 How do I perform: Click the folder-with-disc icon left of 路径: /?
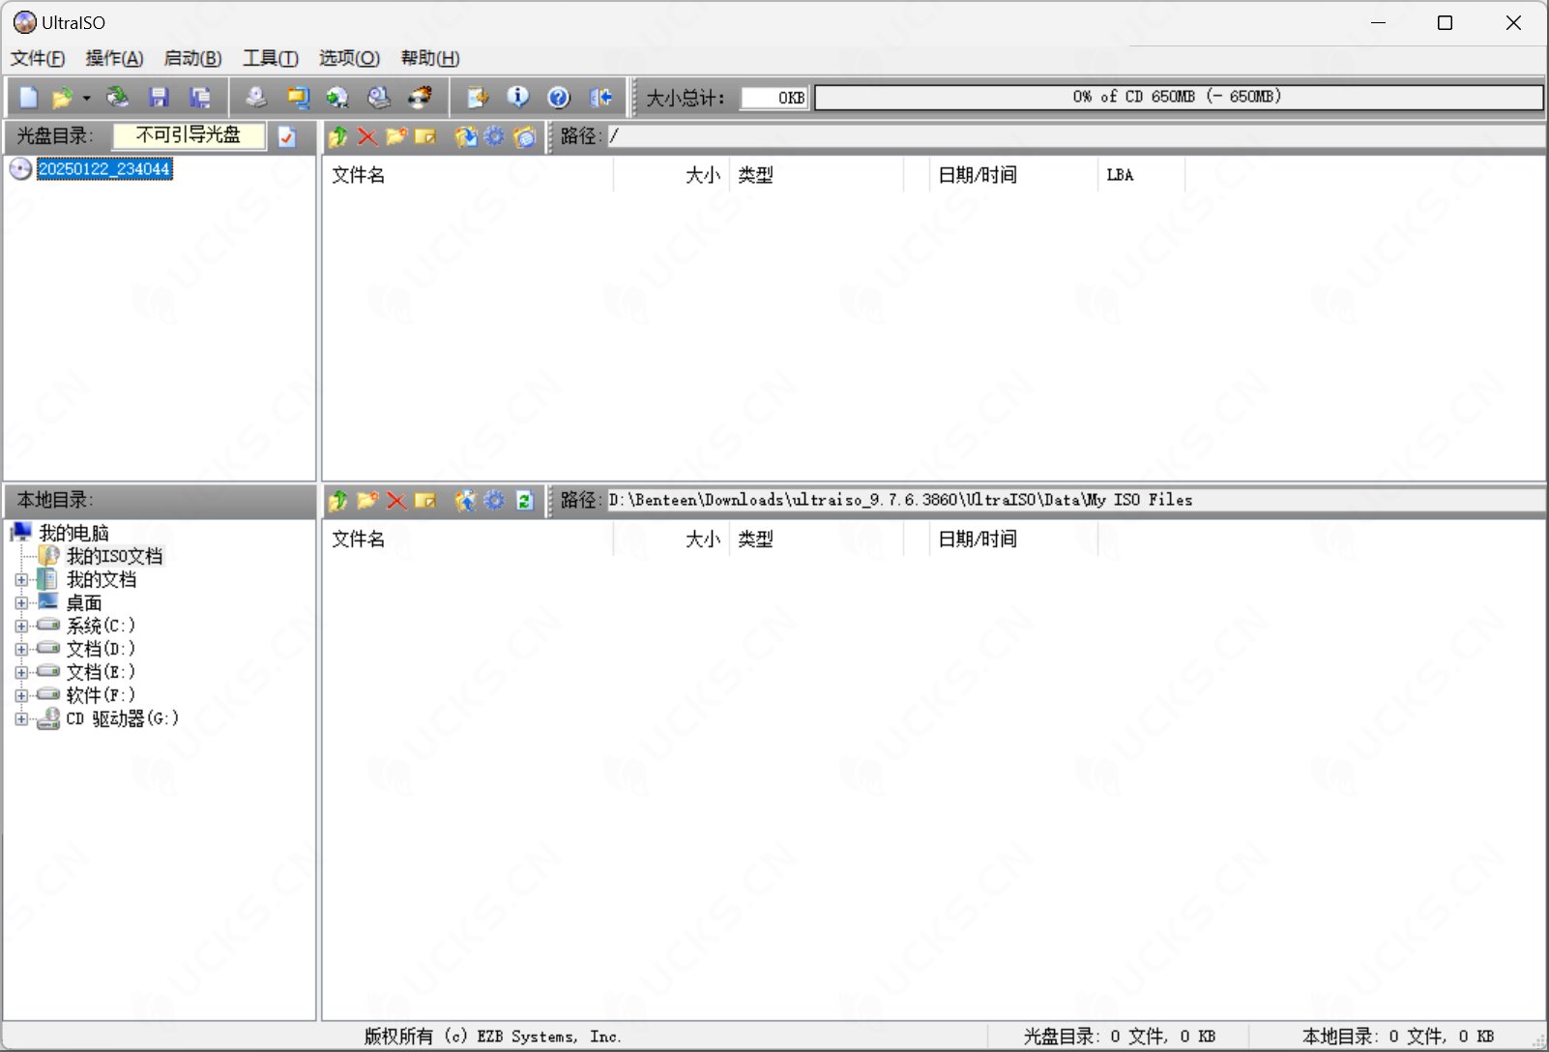525,136
